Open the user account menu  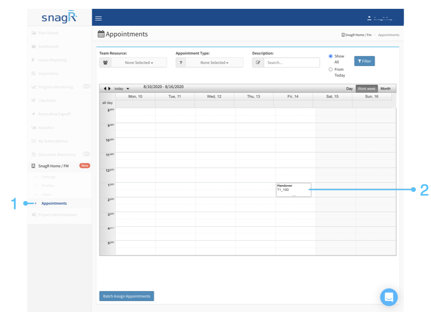pos(381,19)
